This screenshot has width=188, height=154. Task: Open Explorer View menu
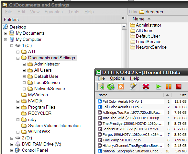[35, 12]
